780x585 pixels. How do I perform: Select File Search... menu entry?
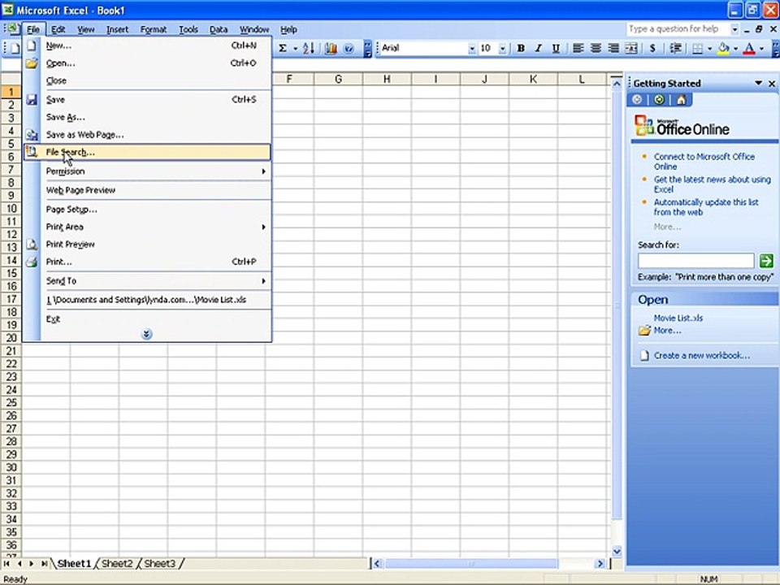[x=147, y=152]
